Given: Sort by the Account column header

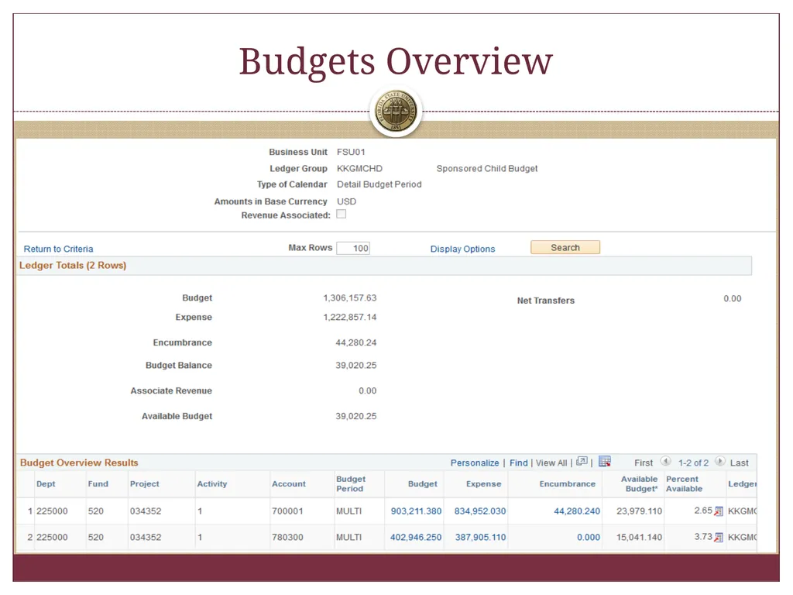Looking at the screenshot, I should (289, 484).
